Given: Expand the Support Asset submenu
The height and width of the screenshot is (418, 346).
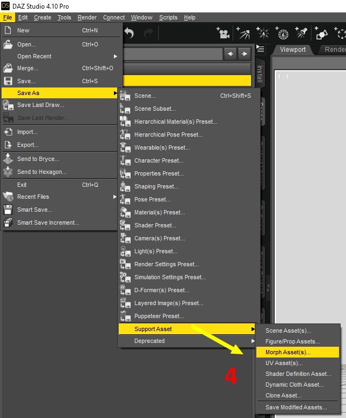Looking at the screenshot, I should [x=187, y=329].
